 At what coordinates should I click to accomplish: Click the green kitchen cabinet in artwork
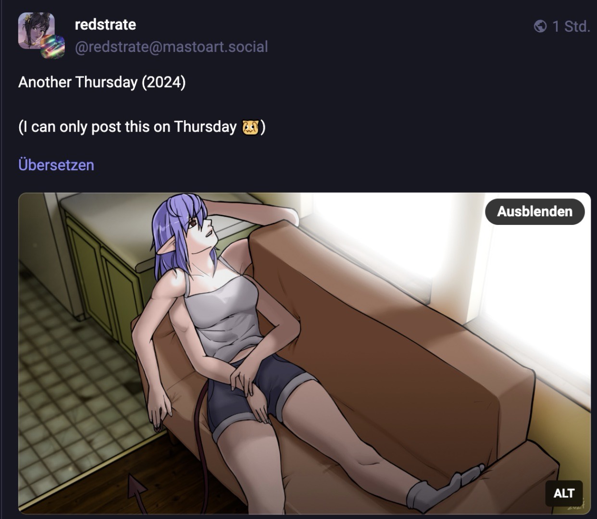(103, 279)
